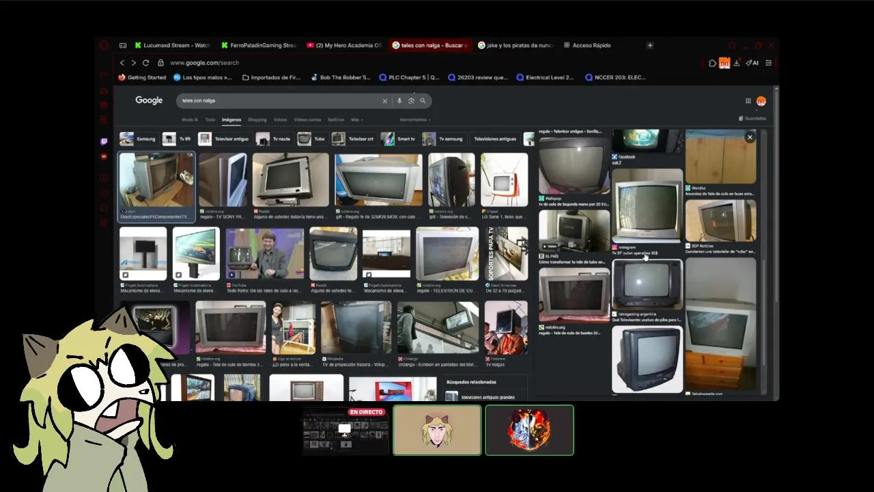The height and width of the screenshot is (492, 874).
Task: Select the EN DIRECTO live screen-share thumbnail
Action: 346,430
